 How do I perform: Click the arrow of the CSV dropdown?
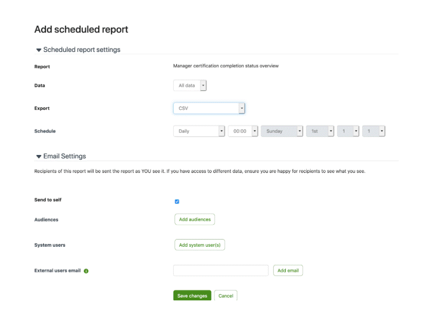[242, 108]
